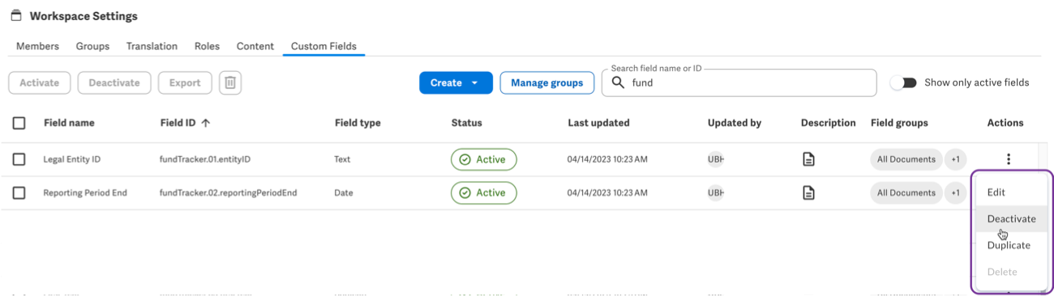Sort by Last updated column header
This screenshot has width=1054, height=296.
point(598,123)
